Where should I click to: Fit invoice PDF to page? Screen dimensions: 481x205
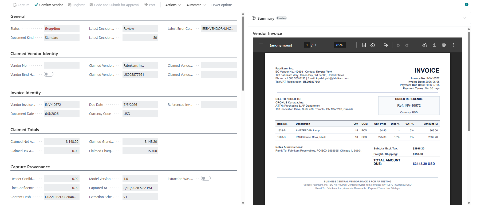click(x=364, y=45)
